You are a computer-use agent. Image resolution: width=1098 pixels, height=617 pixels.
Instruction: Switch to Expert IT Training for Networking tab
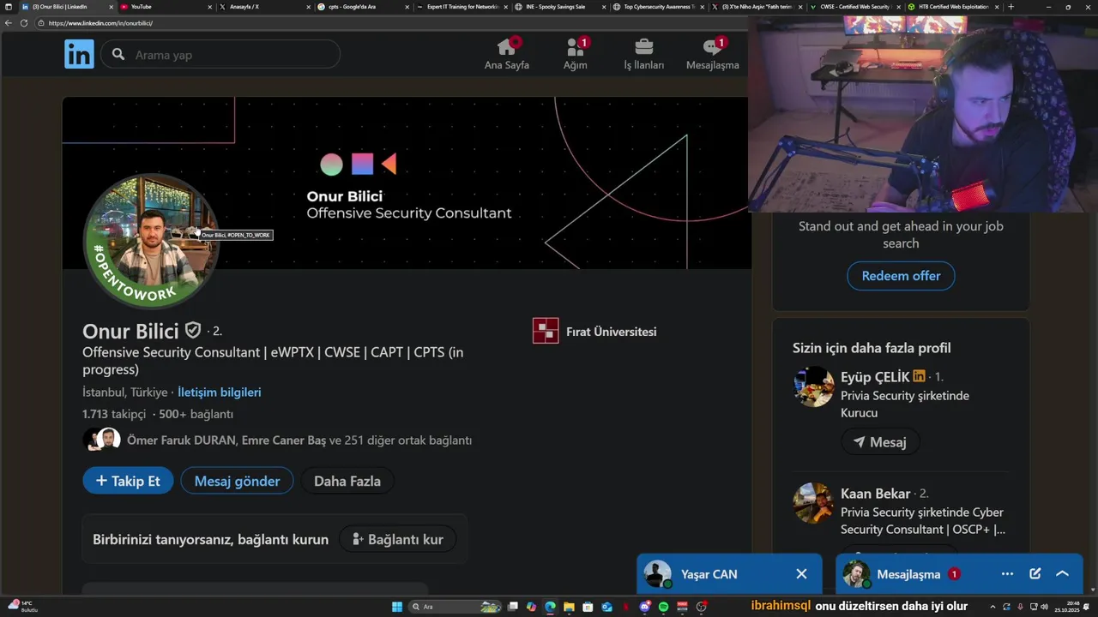tap(462, 7)
